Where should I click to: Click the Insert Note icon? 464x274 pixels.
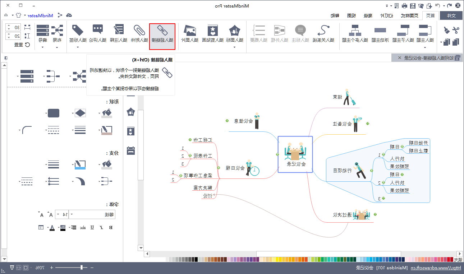click(118, 30)
